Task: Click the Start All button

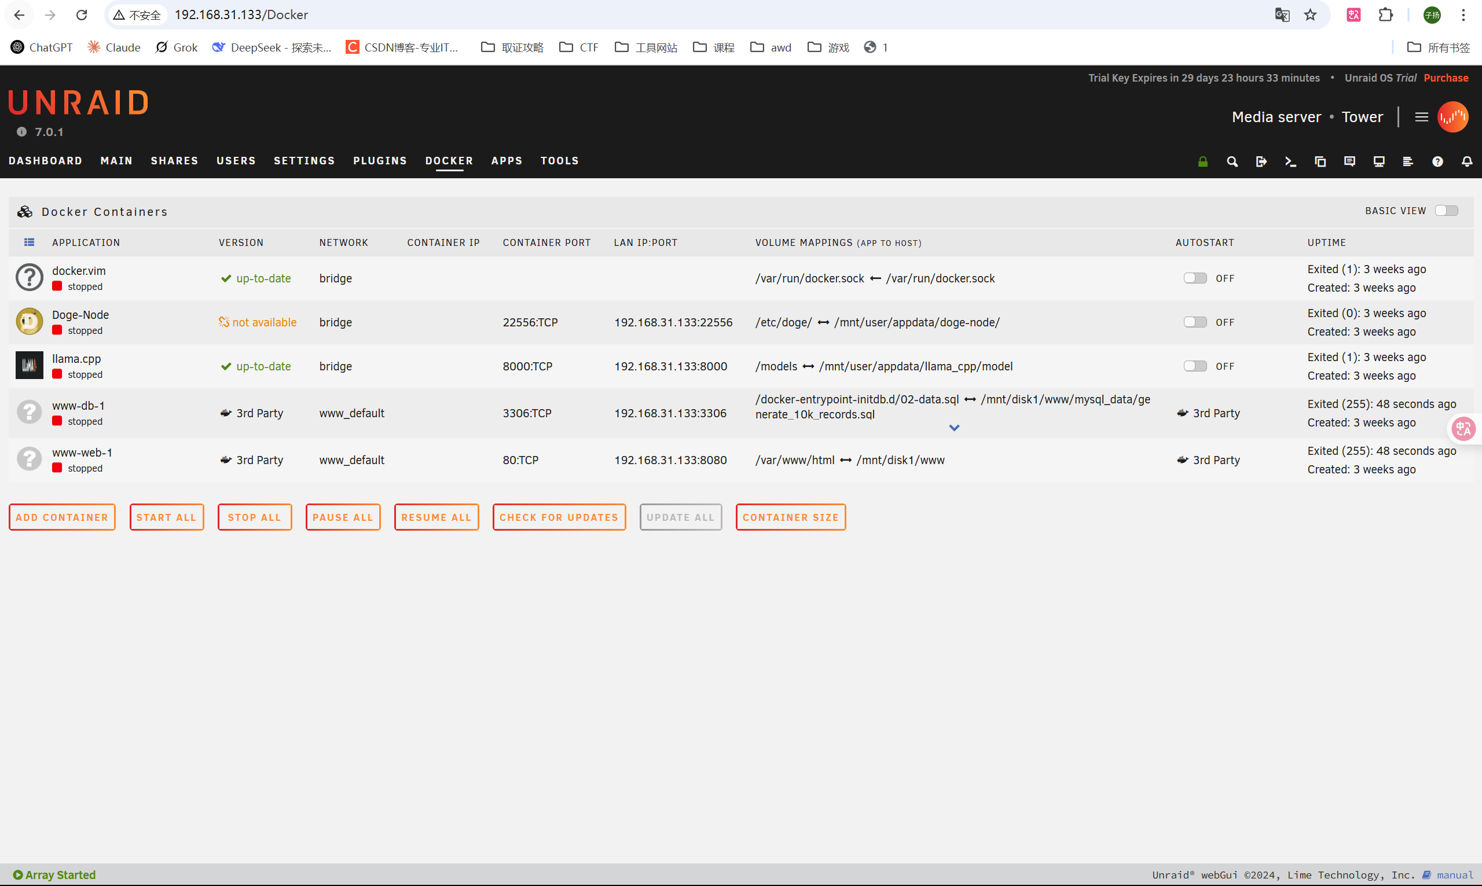Action: click(167, 517)
